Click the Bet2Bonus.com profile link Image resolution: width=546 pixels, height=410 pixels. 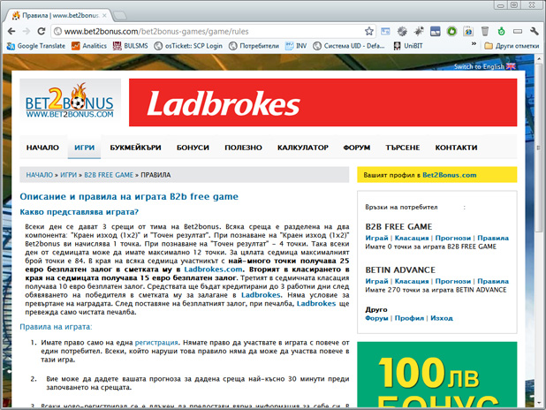click(x=449, y=175)
